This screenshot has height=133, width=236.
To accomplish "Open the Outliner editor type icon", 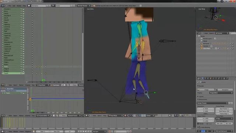I will pos(199,33).
